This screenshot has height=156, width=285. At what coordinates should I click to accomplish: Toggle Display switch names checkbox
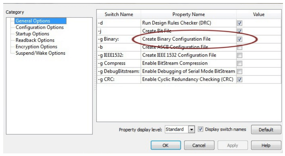201,130
